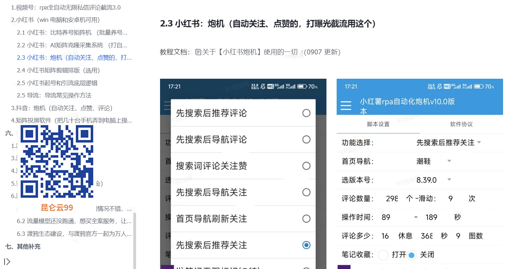The height and width of the screenshot is (269, 508).
Task: Click the 昆仑云99 label under the QR code
Action: (x=57, y=208)
